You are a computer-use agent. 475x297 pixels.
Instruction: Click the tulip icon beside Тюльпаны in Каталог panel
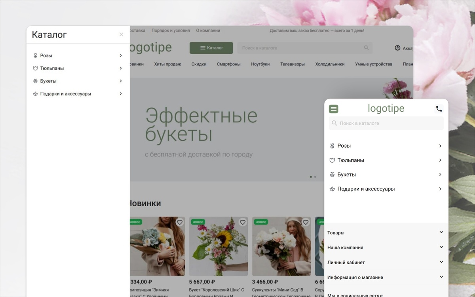tap(35, 68)
